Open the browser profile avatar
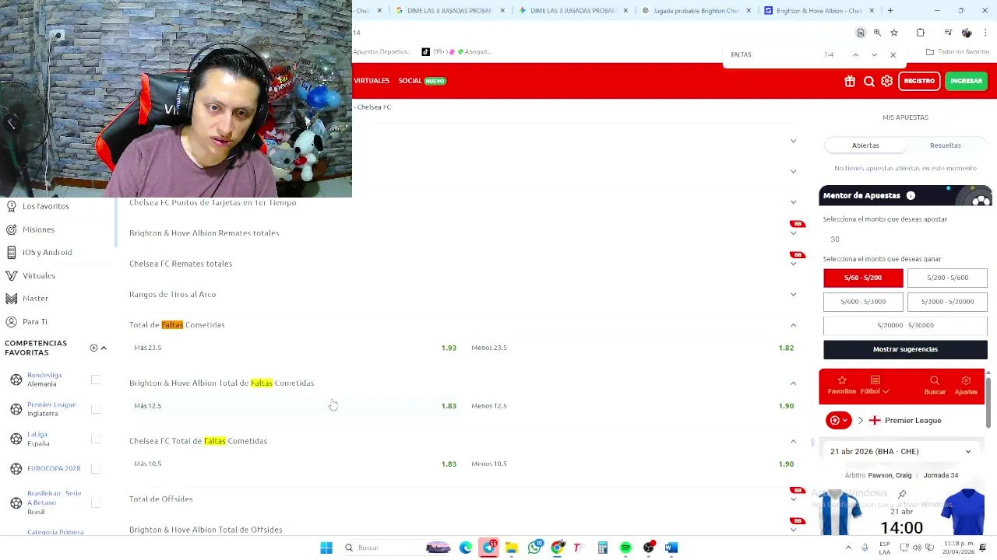Viewport: 997px width, 560px height. pyautogui.click(x=967, y=33)
